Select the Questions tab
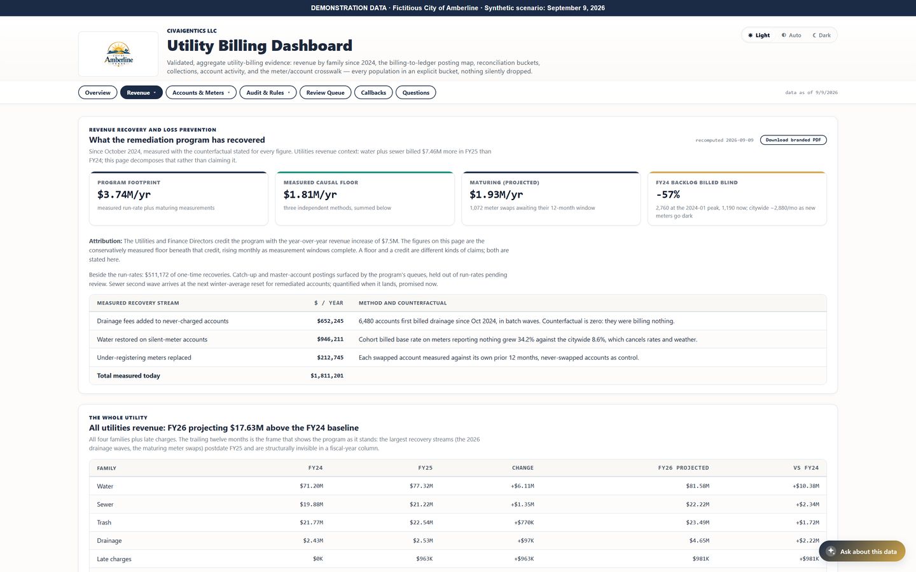 (416, 93)
